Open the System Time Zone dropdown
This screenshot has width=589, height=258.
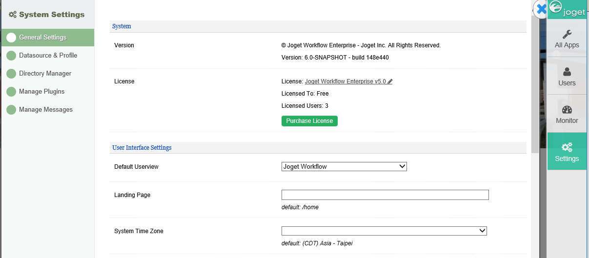384,231
